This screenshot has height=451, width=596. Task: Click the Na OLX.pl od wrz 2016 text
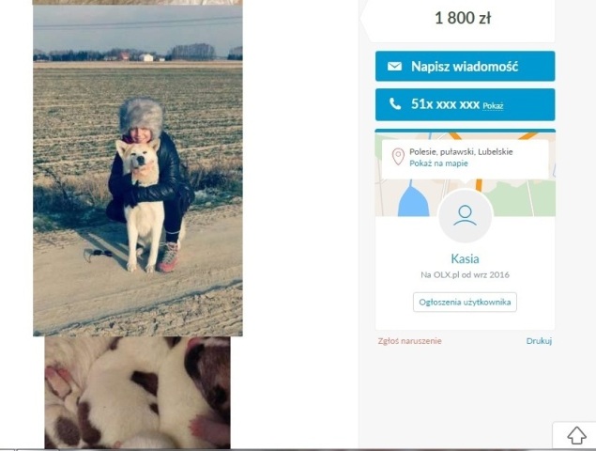pyautogui.click(x=465, y=274)
